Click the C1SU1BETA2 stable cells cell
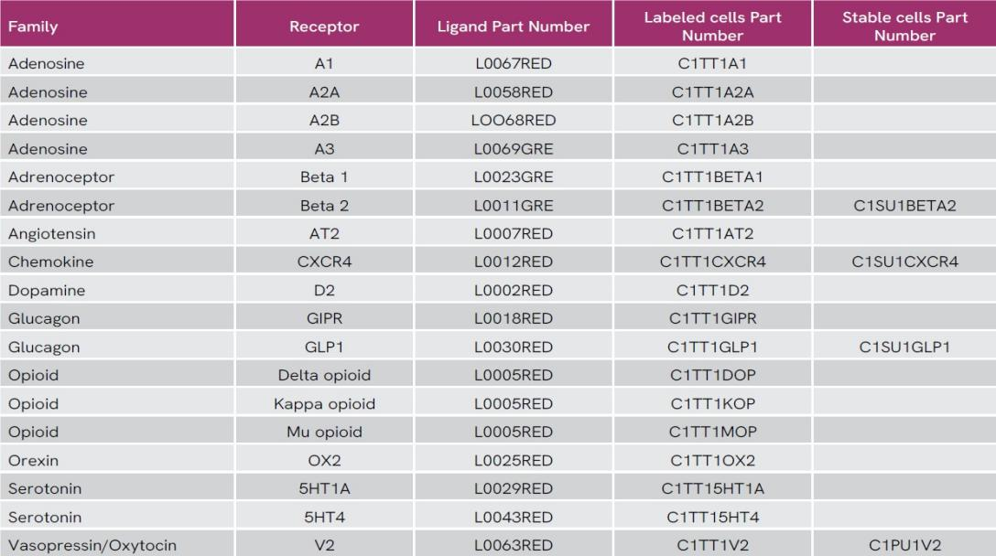The width and height of the screenshot is (996, 556). [x=904, y=206]
